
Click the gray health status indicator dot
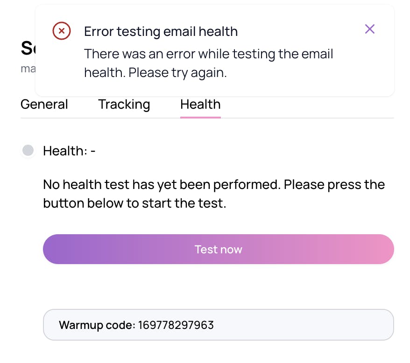pyautogui.click(x=28, y=150)
